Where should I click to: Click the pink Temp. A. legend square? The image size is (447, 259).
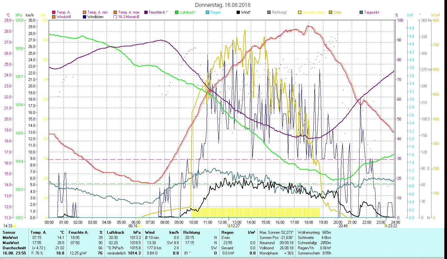(54, 12)
